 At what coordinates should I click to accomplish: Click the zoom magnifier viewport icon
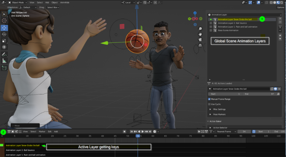(x=200, y=29)
